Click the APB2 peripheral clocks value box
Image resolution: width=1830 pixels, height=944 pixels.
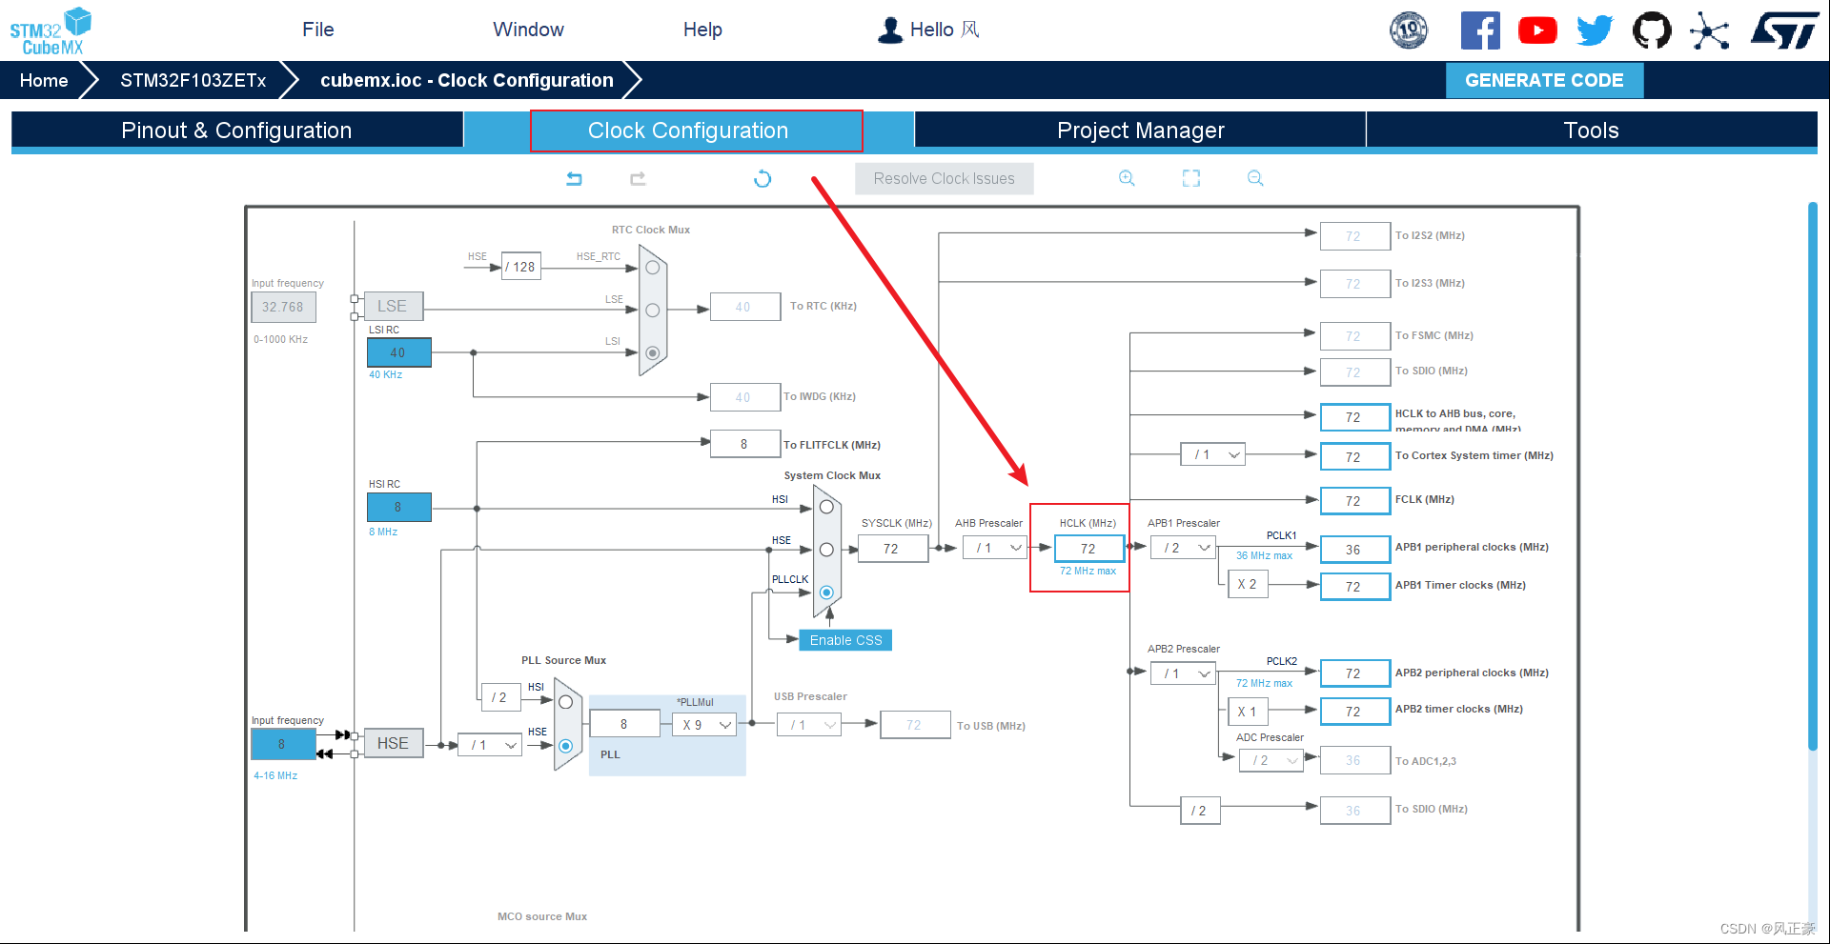pyautogui.click(x=1354, y=673)
